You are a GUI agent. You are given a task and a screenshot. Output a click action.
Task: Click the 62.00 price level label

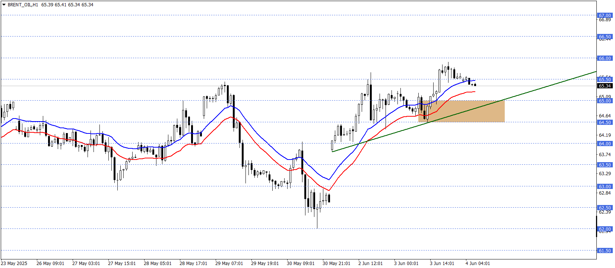click(x=605, y=229)
